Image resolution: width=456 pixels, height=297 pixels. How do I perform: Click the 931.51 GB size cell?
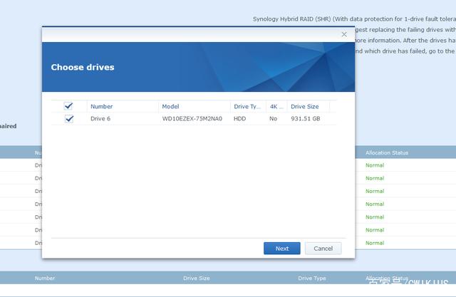[x=305, y=119]
